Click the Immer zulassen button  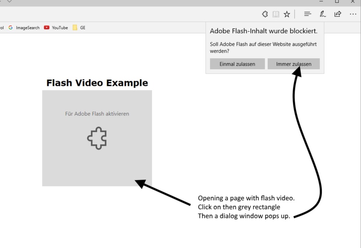click(293, 64)
